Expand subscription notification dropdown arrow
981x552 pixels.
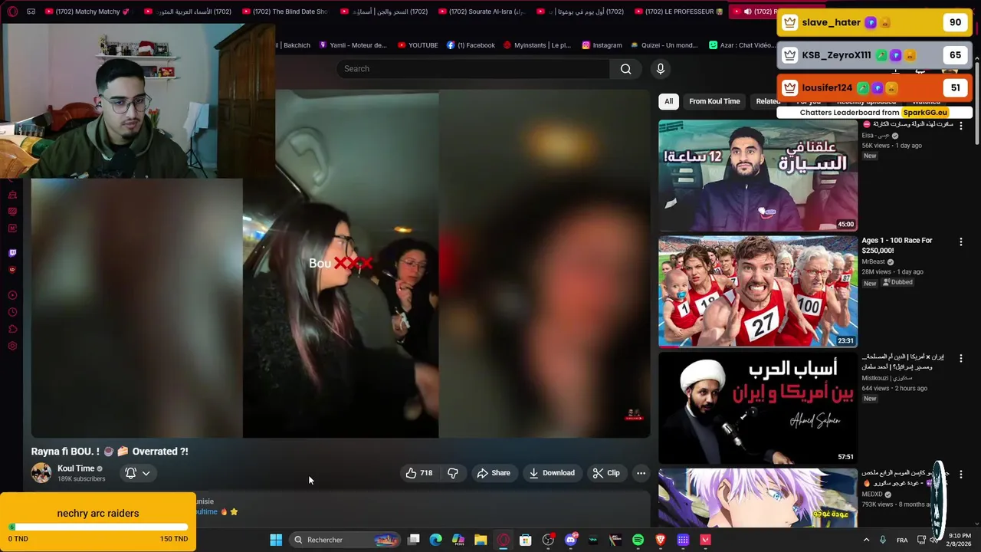[146, 473]
